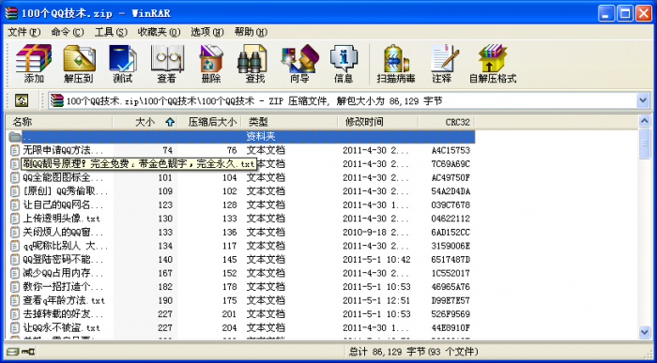Click size value 167
This screenshot has height=363, width=657.
[165, 273]
